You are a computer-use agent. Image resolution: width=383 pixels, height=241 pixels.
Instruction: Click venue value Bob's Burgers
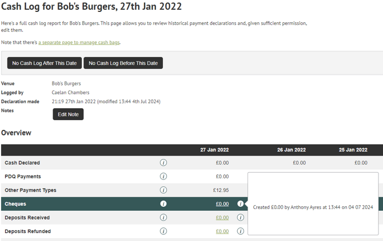click(66, 84)
